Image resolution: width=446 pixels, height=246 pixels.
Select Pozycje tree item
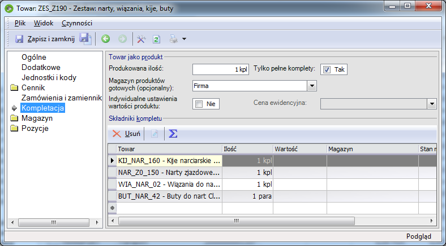click(35, 129)
